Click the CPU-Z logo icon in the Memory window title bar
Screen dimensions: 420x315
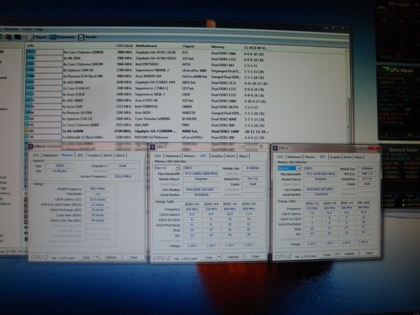point(31,146)
